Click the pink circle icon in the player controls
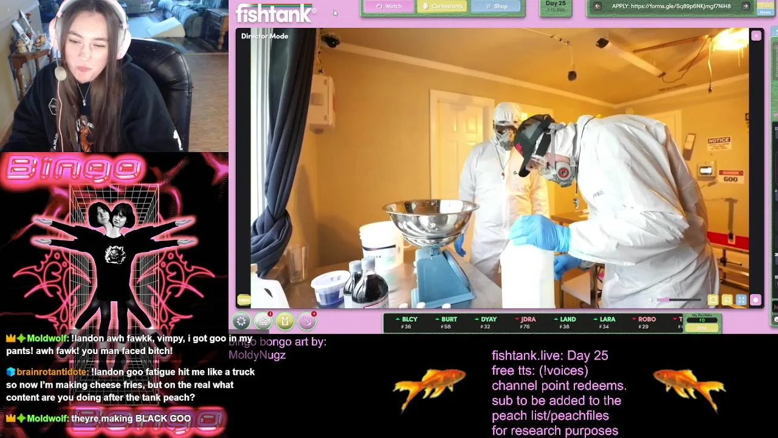 click(x=756, y=300)
